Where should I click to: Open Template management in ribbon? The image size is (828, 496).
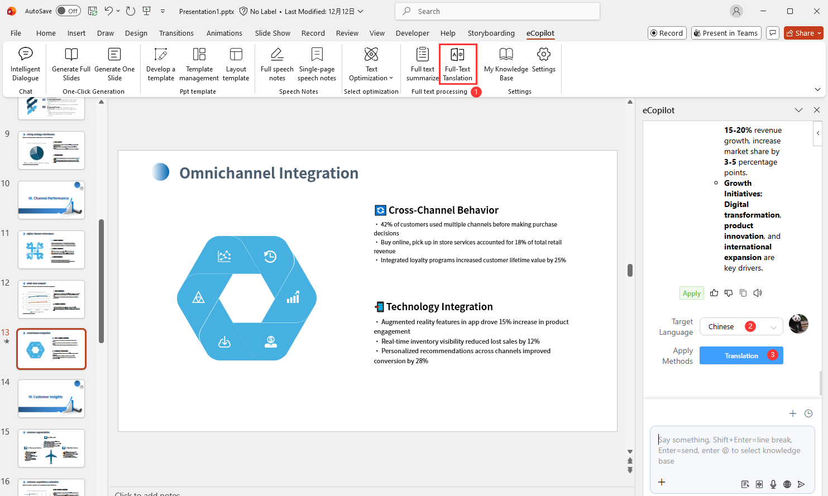pos(199,64)
